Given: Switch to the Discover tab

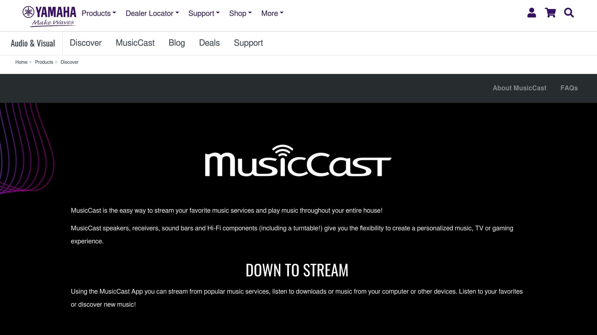Looking at the screenshot, I should pos(85,43).
